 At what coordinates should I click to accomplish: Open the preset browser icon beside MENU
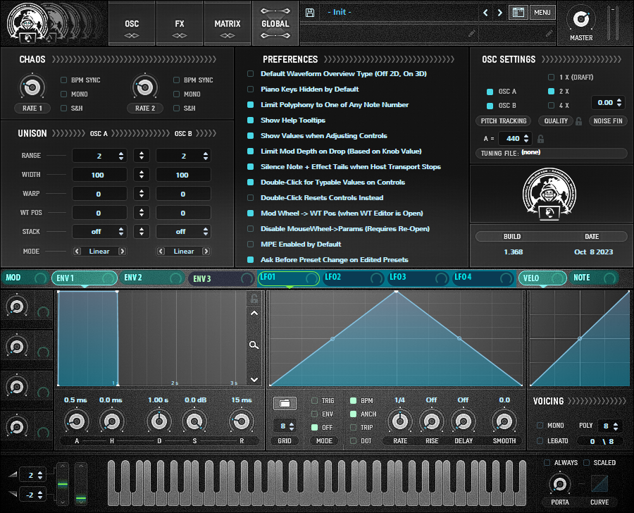click(x=518, y=13)
